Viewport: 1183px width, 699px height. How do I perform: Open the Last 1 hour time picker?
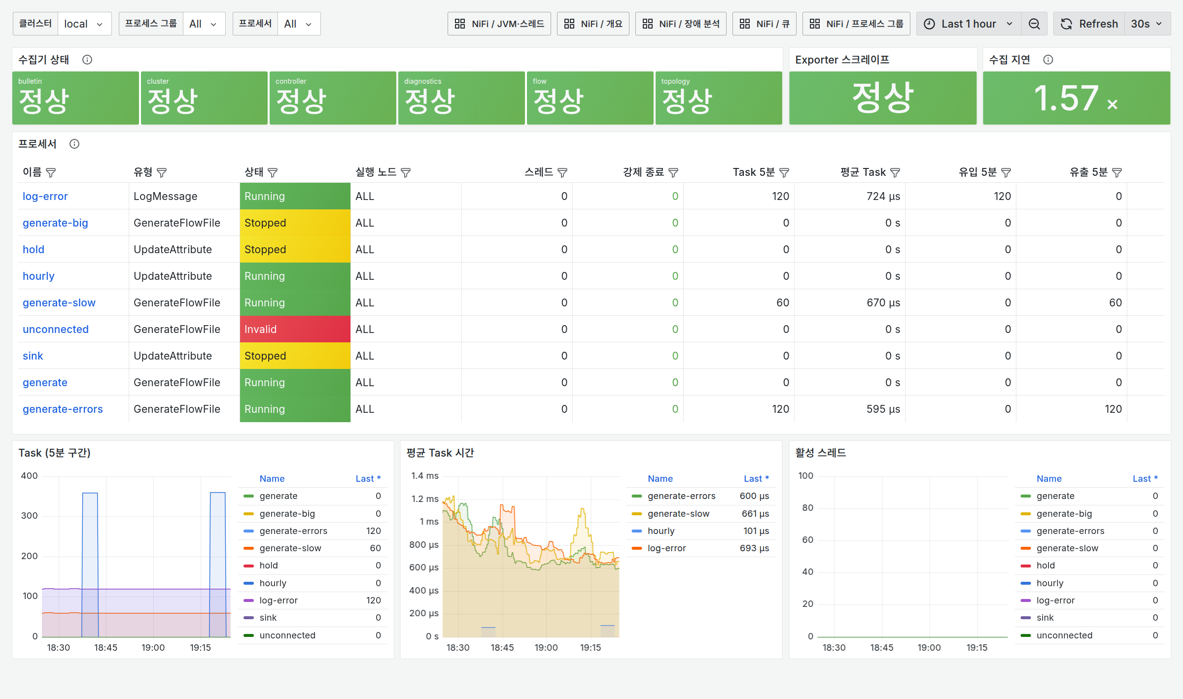tap(969, 24)
